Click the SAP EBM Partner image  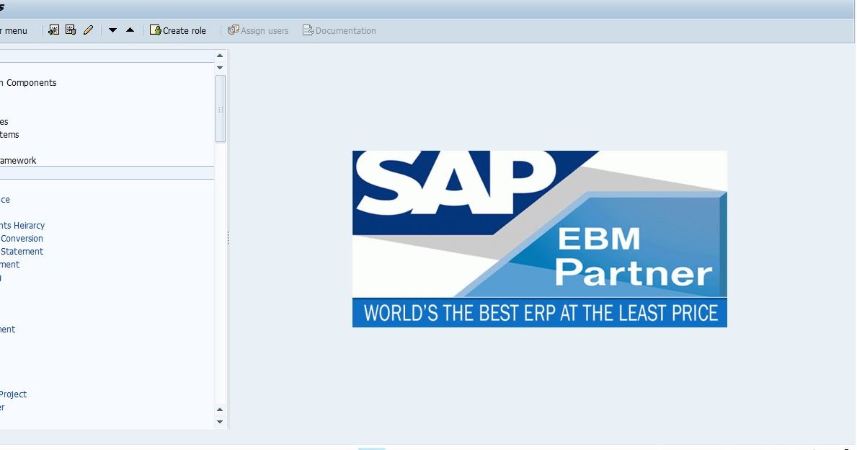[539, 239]
